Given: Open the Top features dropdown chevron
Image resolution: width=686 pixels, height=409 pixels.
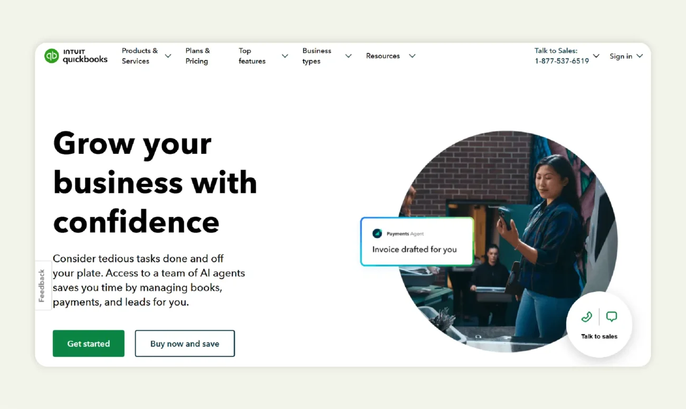Looking at the screenshot, I should pyautogui.click(x=284, y=56).
